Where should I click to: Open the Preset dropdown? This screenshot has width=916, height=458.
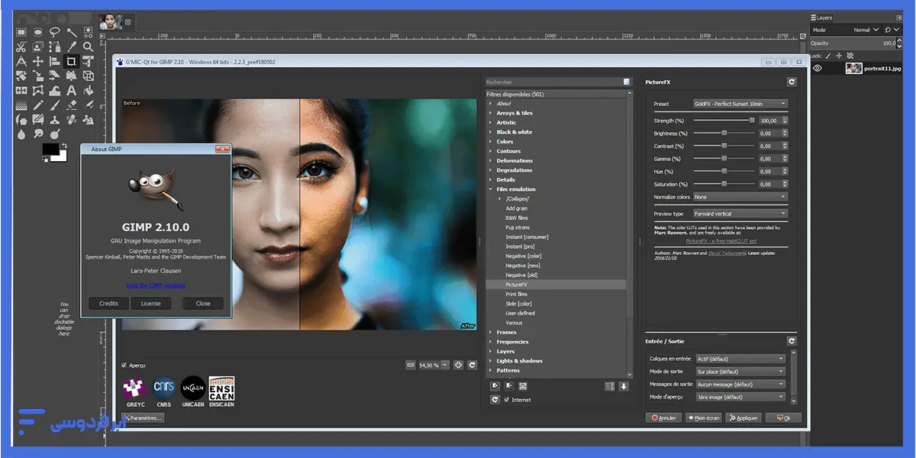[x=740, y=104]
